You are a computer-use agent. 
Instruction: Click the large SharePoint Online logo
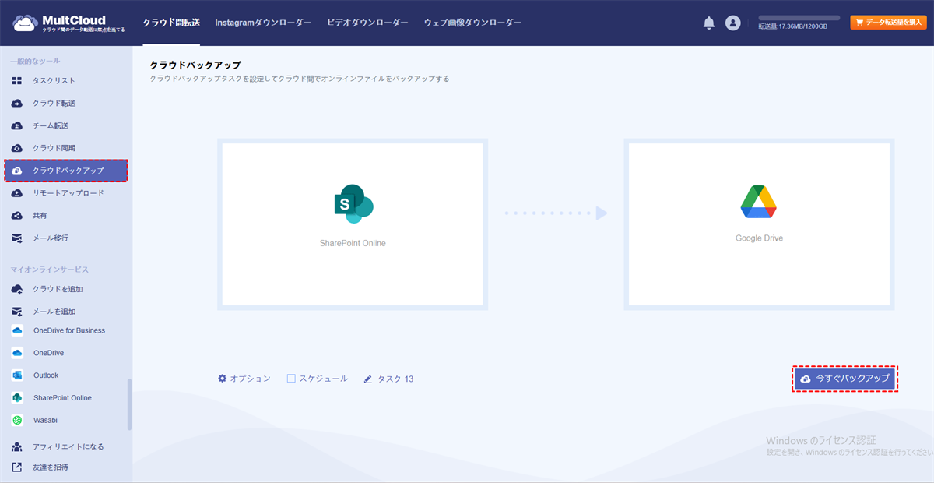(x=353, y=204)
